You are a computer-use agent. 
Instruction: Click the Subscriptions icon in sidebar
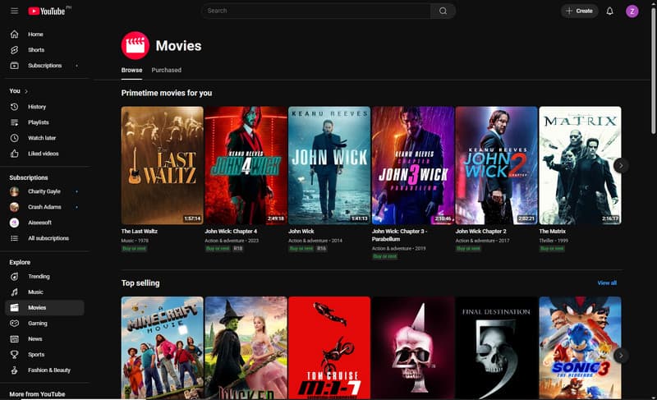[x=14, y=66]
